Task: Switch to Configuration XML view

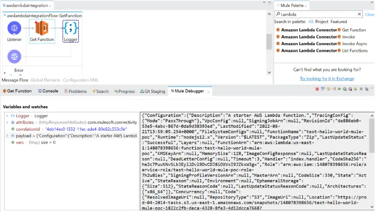Action: [x=81, y=80]
